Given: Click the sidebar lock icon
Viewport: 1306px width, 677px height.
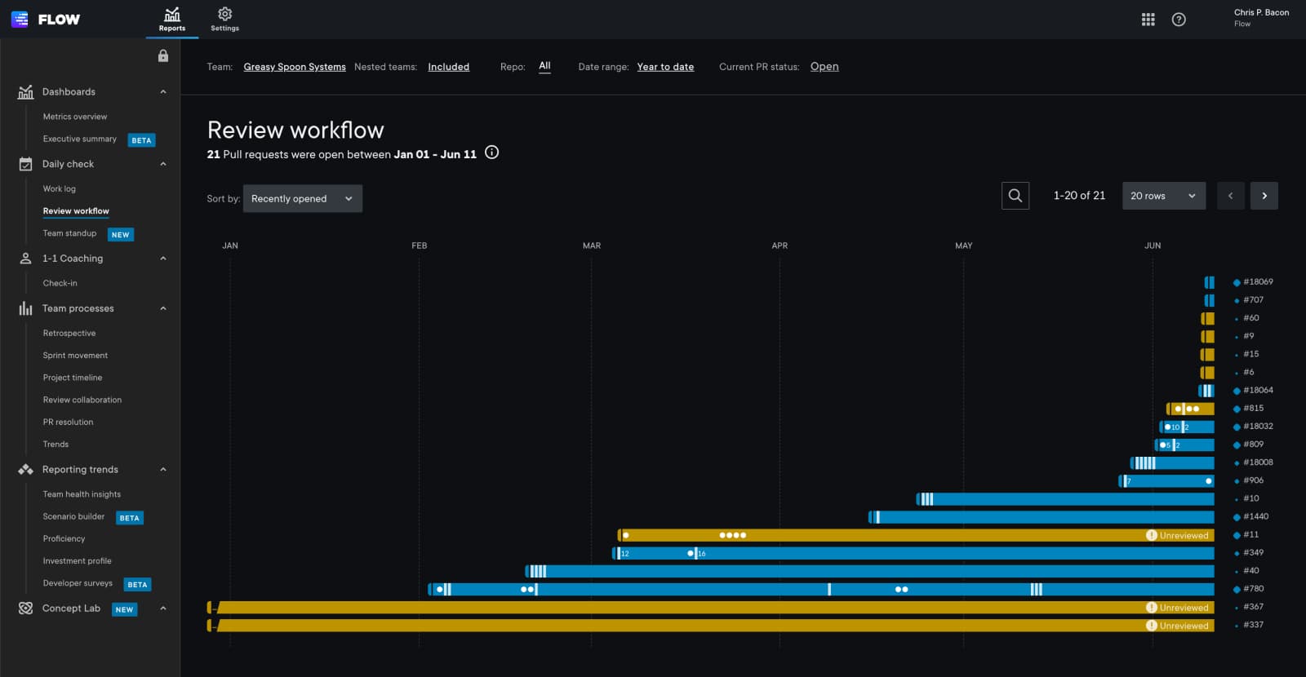Looking at the screenshot, I should tap(163, 55).
